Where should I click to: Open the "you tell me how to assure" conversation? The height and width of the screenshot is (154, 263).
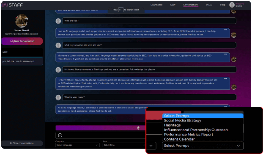(x=22, y=61)
